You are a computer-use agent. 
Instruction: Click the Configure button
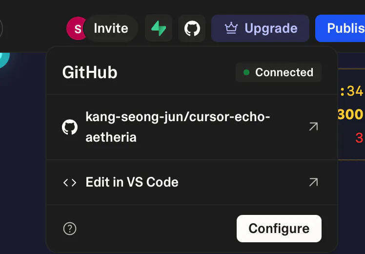coord(279,229)
